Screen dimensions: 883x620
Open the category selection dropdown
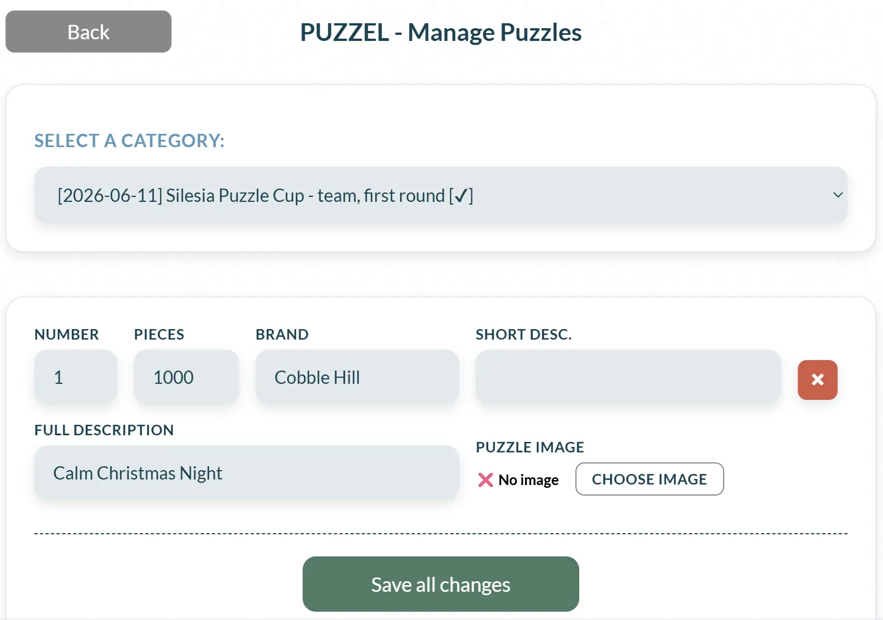pos(440,195)
